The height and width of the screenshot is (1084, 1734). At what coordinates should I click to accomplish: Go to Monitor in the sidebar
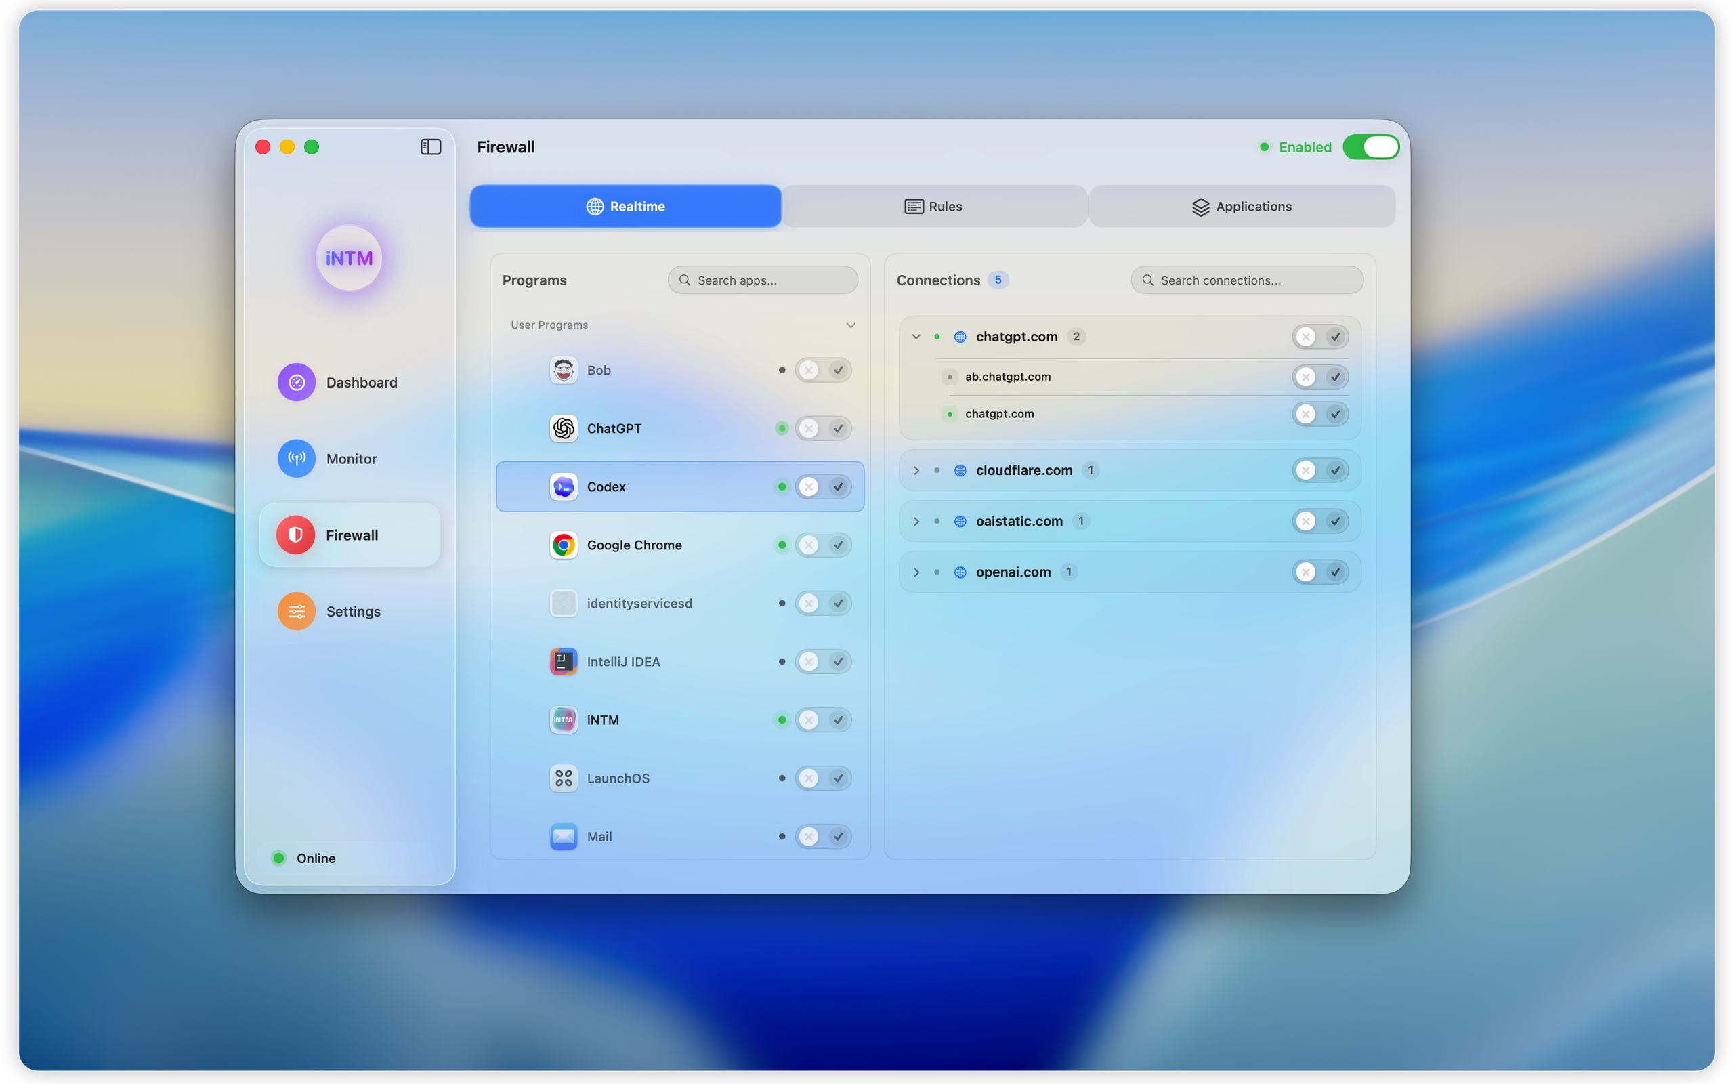(x=349, y=458)
